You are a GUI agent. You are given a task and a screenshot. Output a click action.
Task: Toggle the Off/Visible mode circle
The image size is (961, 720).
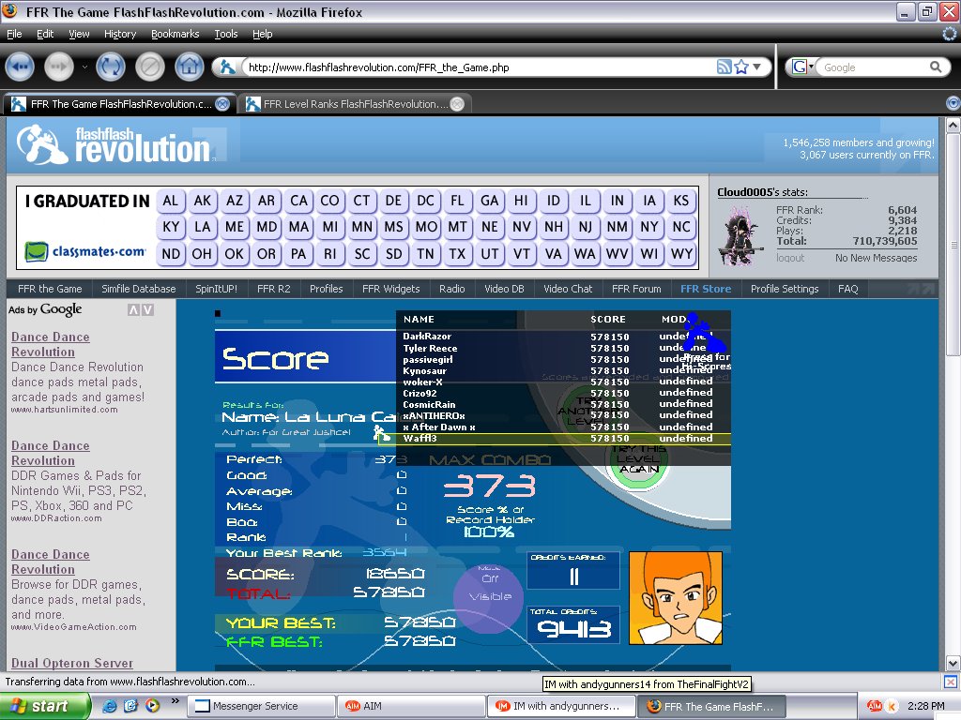click(x=489, y=597)
